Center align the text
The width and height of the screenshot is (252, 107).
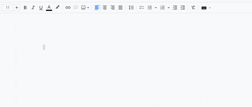click(x=105, y=8)
